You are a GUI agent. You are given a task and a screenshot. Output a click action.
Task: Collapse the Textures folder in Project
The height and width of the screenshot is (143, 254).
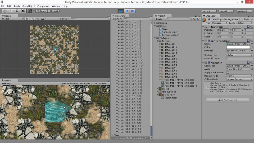click(155, 38)
